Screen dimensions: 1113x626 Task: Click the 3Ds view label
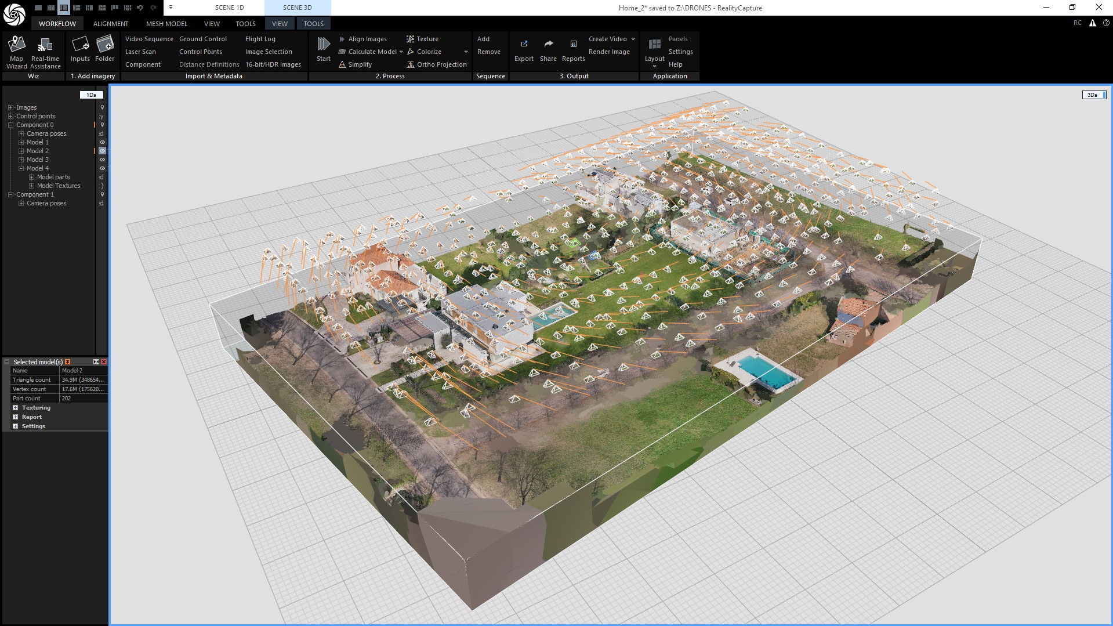[x=1094, y=95]
